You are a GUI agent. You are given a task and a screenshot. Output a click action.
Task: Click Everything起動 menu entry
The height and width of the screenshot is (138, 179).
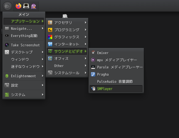(x=24, y=36)
